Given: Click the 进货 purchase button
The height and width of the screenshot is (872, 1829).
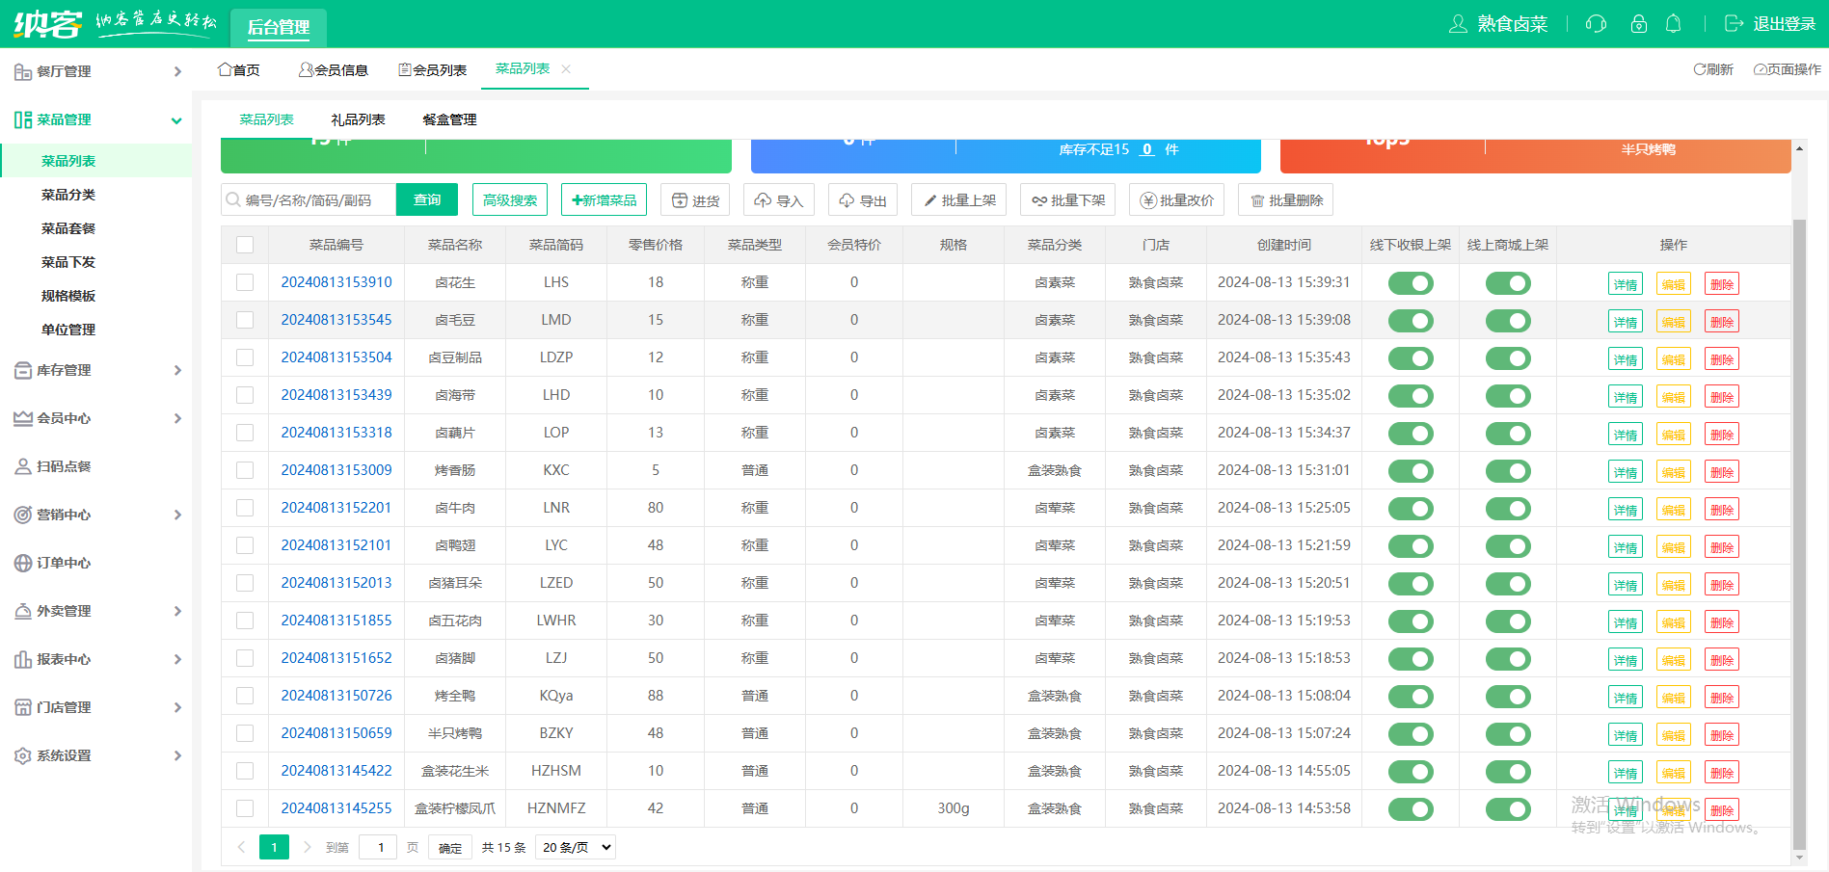Looking at the screenshot, I should (x=695, y=200).
